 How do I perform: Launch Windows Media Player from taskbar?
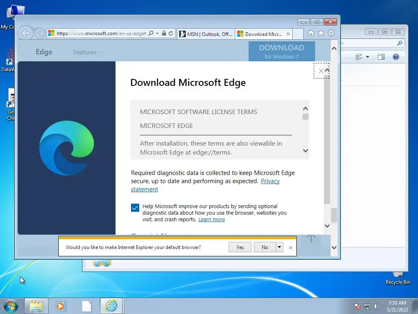tap(61, 306)
